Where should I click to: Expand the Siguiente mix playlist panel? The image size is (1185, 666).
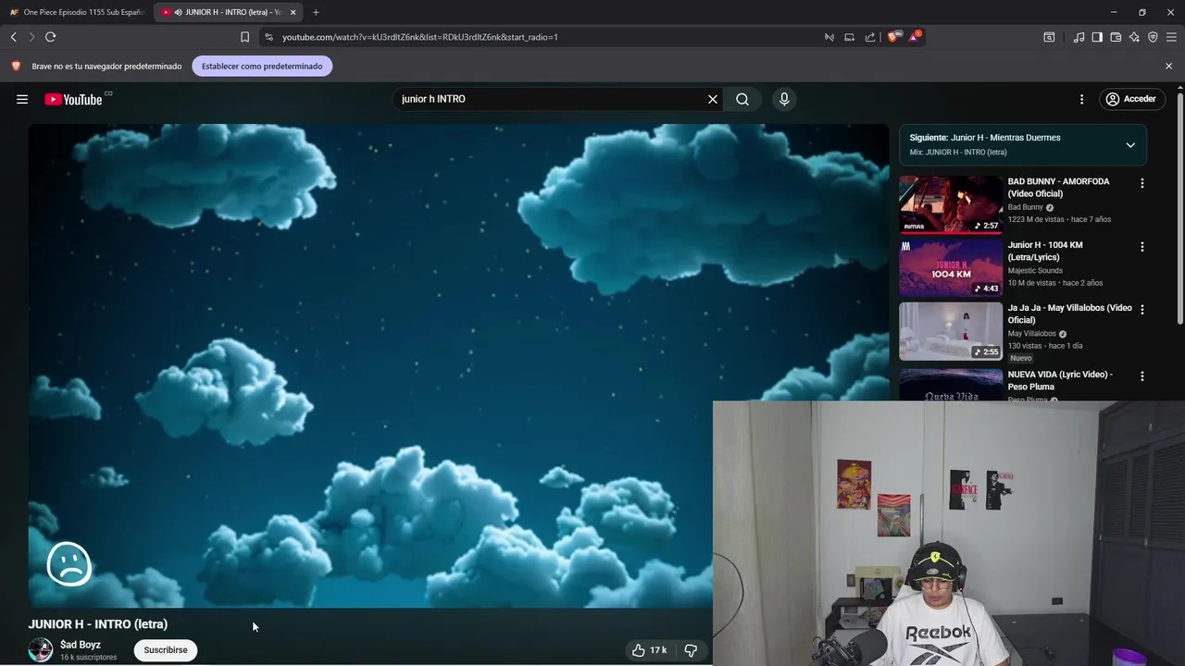coord(1130,145)
